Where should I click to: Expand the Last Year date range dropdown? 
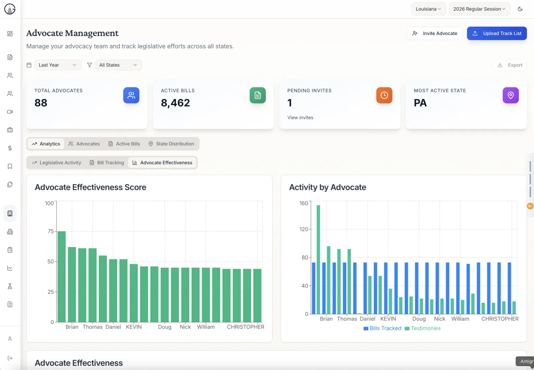pyautogui.click(x=58, y=65)
